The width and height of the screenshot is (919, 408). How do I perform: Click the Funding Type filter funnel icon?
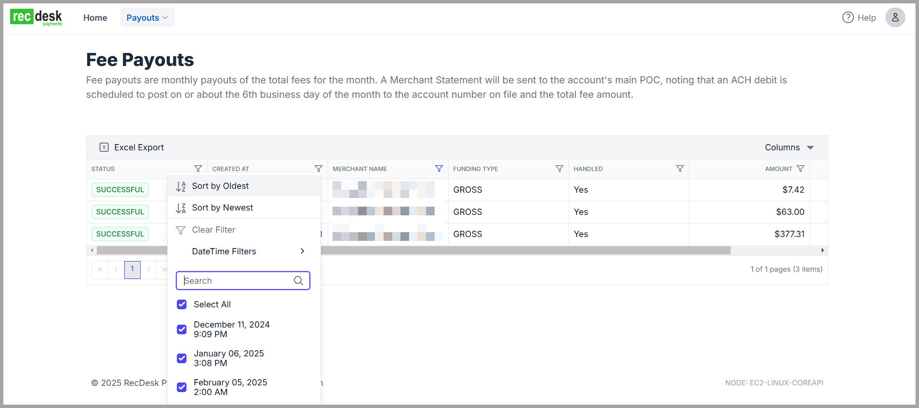559,169
